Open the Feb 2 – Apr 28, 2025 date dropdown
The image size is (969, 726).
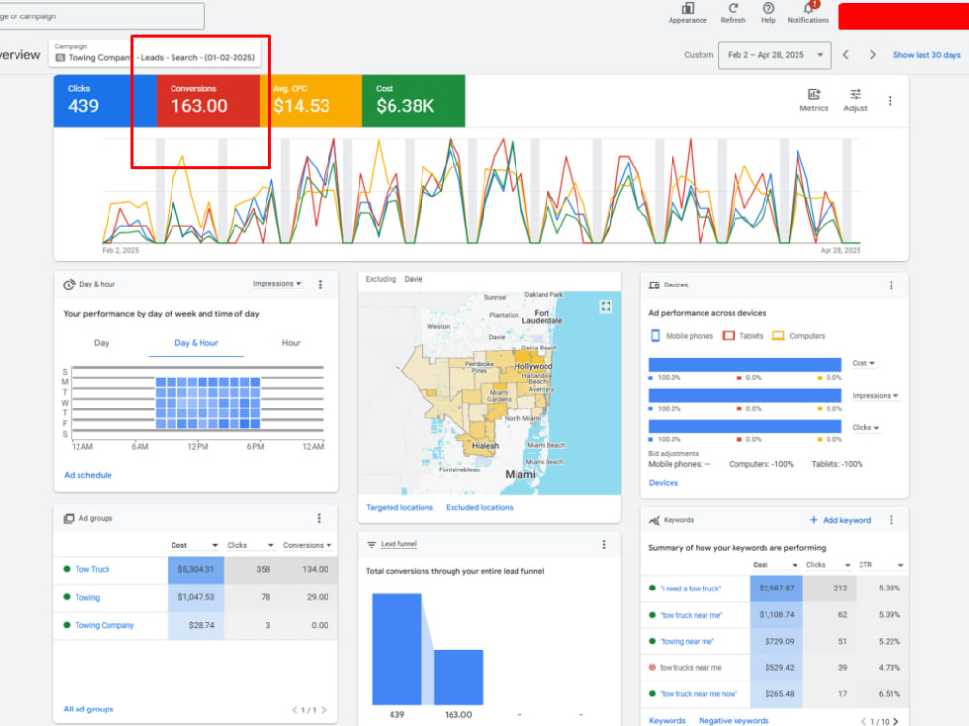[x=775, y=55]
